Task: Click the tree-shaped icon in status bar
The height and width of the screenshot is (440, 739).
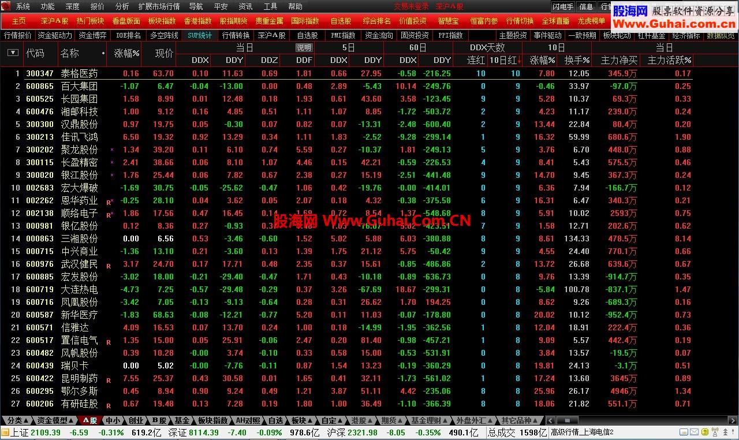Action: 725,432
